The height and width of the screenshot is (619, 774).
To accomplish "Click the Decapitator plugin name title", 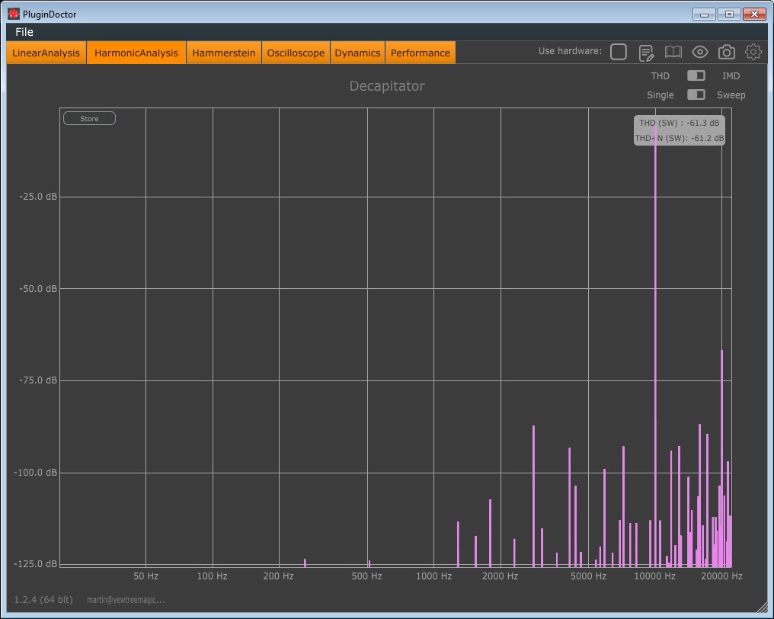I will [x=387, y=86].
